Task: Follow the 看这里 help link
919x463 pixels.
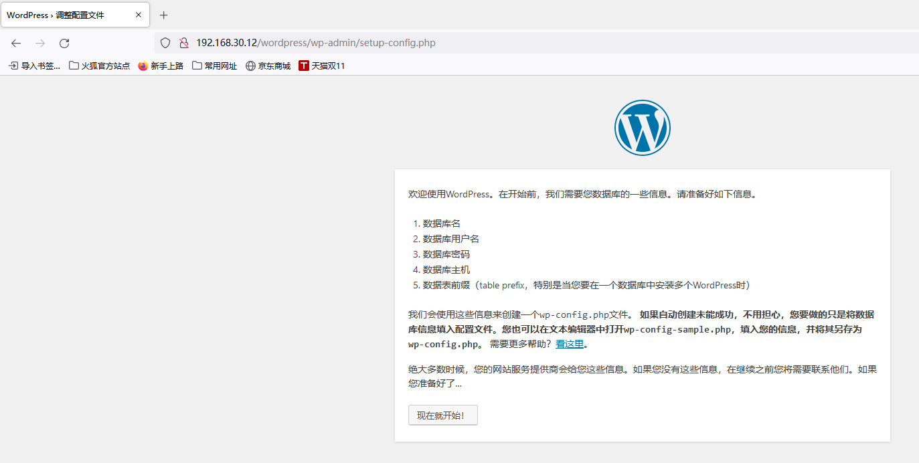Action: pyautogui.click(x=570, y=344)
